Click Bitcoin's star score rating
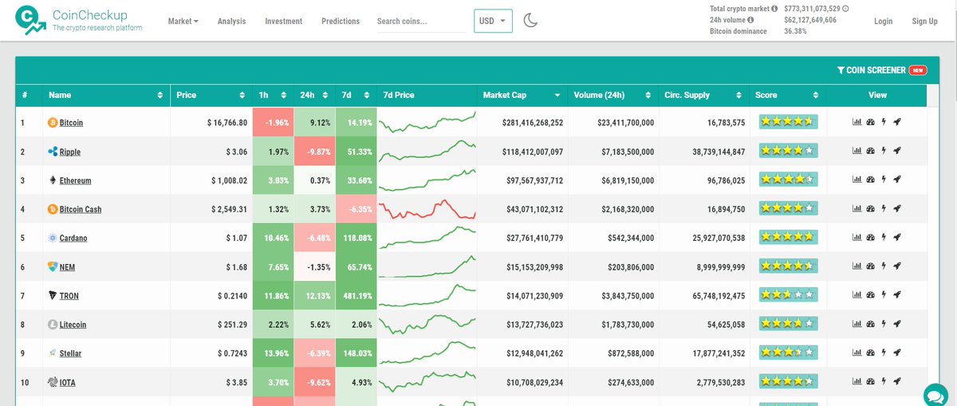This screenshot has height=406, width=957. (x=788, y=123)
